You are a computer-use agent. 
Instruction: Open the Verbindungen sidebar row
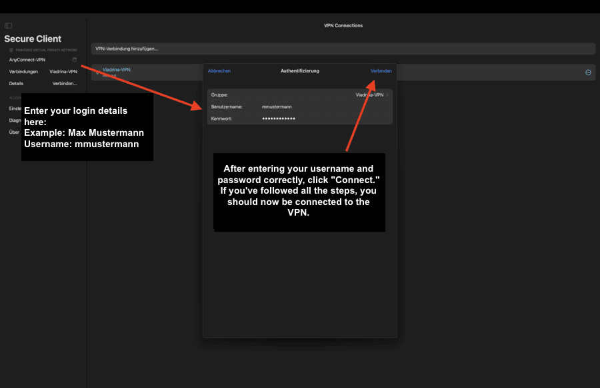tap(43, 72)
